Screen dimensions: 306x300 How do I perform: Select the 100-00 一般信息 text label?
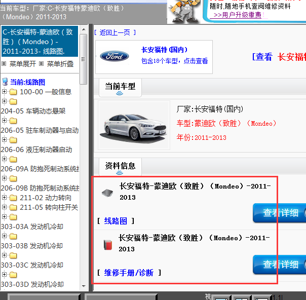[x=46, y=92]
